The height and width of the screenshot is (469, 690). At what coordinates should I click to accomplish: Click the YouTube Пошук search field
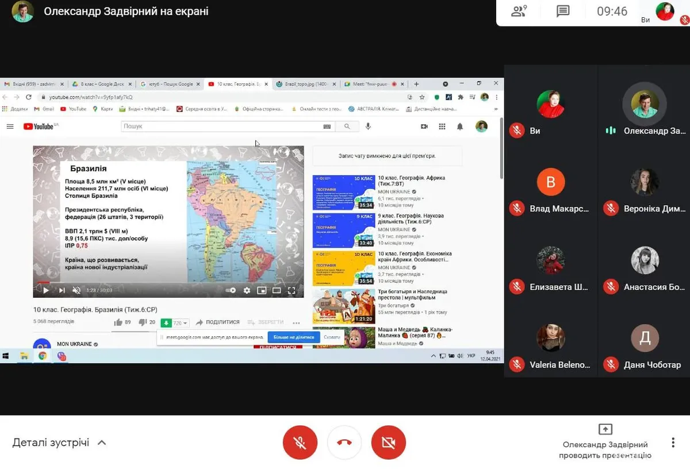pyautogui.click(x=229, y=126)
